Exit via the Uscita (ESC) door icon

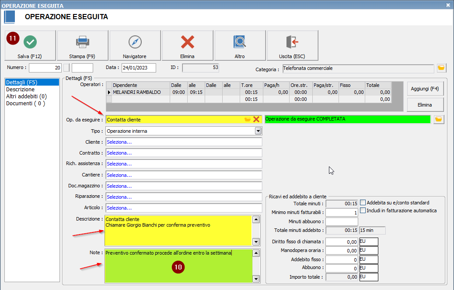[x=292, y=42]
